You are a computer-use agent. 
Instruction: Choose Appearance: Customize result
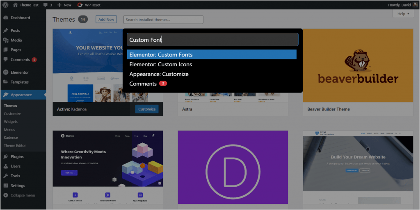[x=212, y=74]
